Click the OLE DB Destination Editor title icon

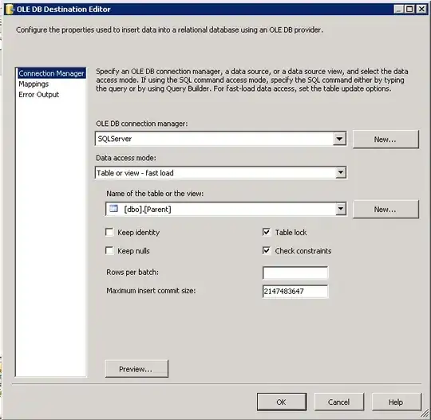click(10, 10)
